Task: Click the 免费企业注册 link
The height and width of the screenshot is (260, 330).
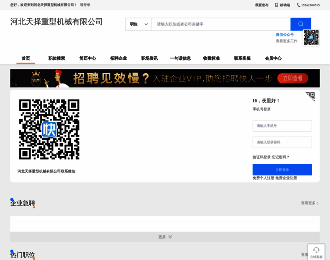Action: tap(286, 178)
